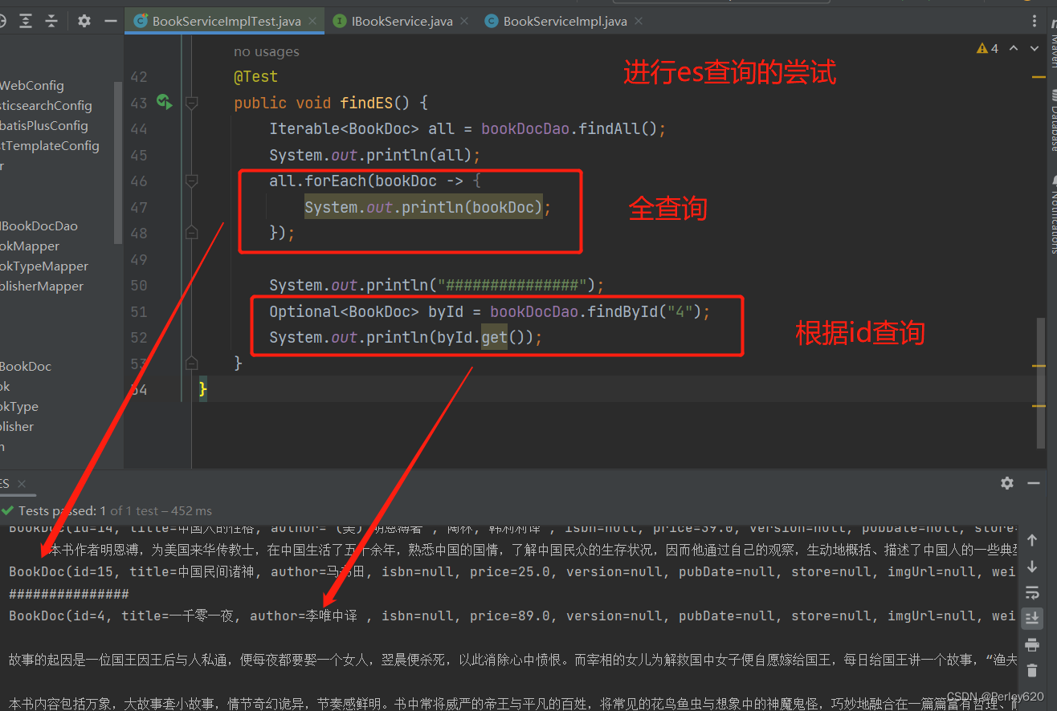This screenshot has width=1057, height=711.
Task: Select MybatisPlusConfig in project tree
Action: (44, 125)
